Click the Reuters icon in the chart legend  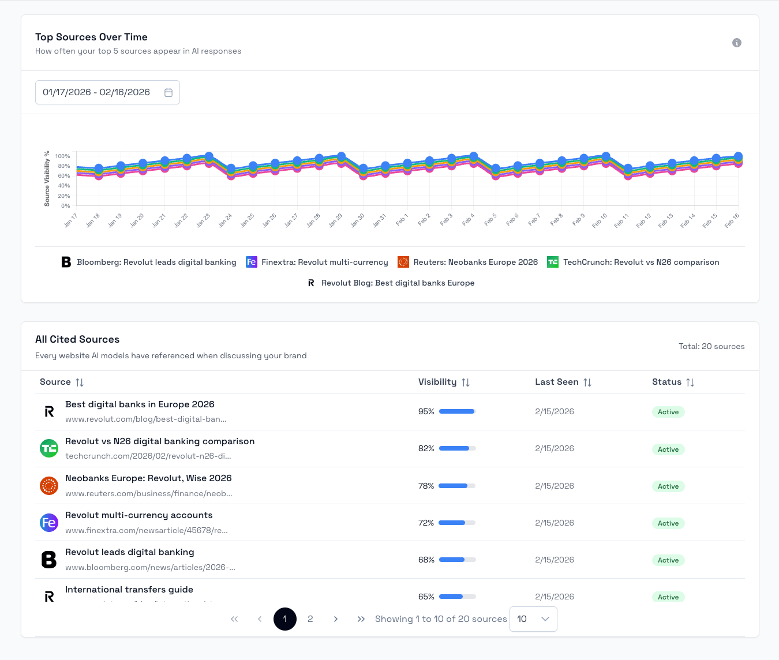(403, 261)
